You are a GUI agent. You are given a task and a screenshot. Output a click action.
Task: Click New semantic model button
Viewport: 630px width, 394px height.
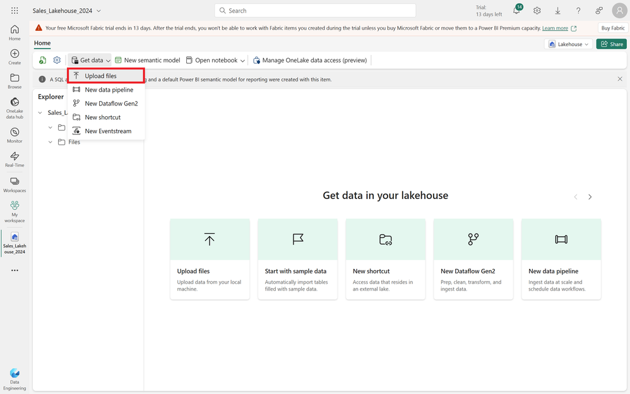click(x=148, y=61)
